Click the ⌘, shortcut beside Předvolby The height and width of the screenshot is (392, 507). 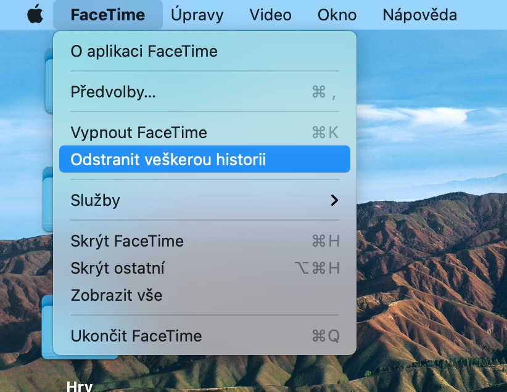(x=324, y=92)
